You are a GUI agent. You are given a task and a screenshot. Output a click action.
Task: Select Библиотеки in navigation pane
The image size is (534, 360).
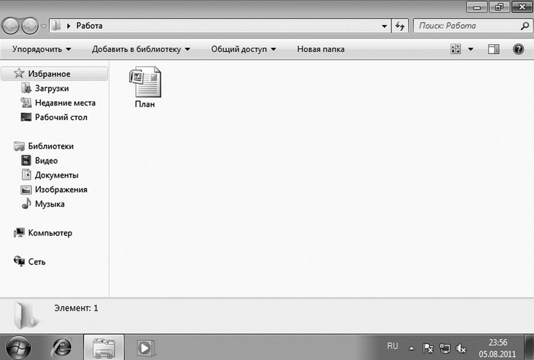tap(51, 146)
